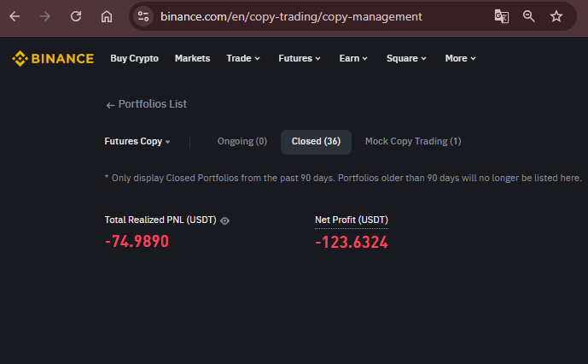Bookmark this page with star icon

point(556,16)
